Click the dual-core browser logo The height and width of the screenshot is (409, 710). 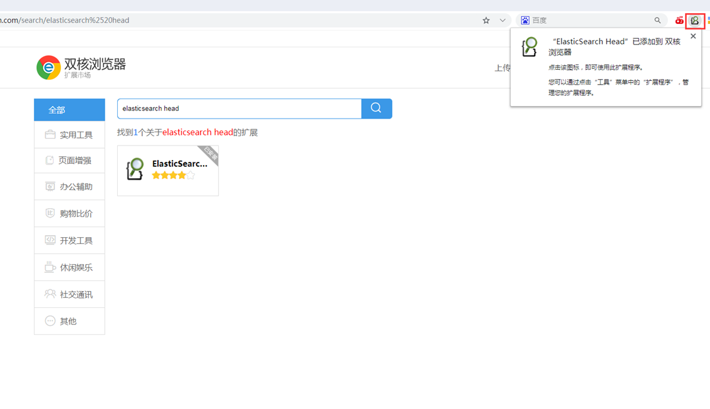click(48, 68)
